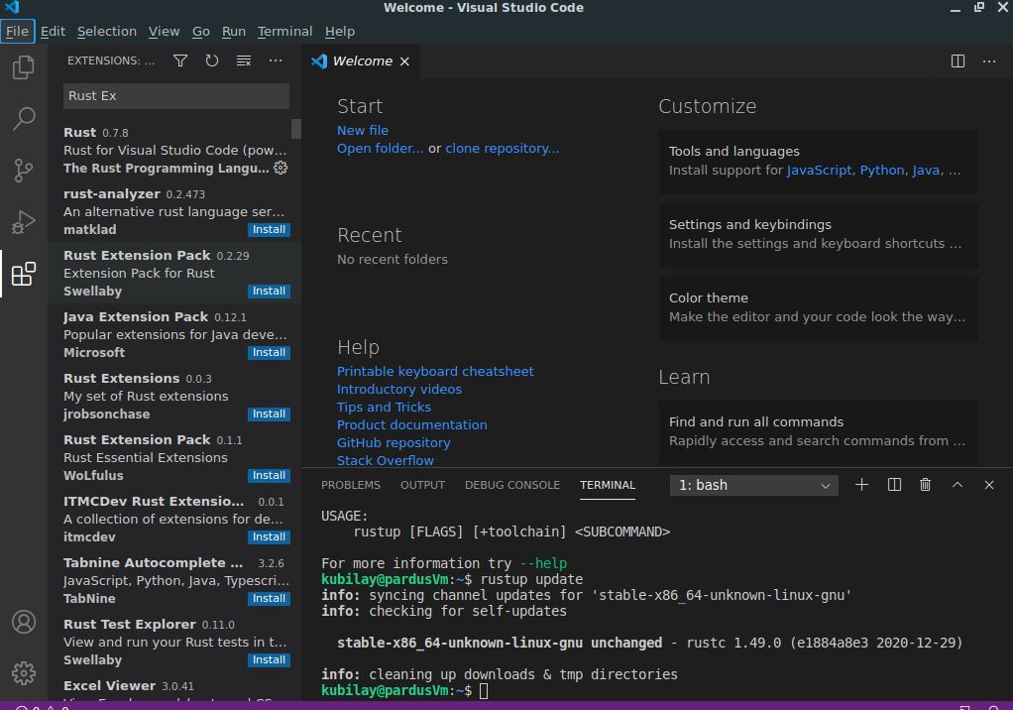The width and height of the screenshot is (1013, 710).
Task: Open the Terminal menu
Action: point(284,31)
